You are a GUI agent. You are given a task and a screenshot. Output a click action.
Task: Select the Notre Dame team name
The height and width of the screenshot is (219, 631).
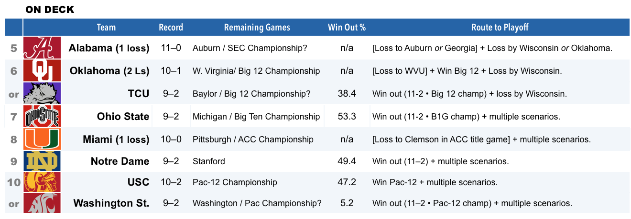tap(120, 161)
